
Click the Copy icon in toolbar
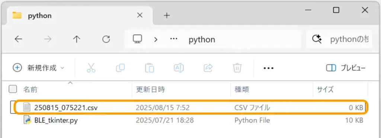(x=120, y=68)
